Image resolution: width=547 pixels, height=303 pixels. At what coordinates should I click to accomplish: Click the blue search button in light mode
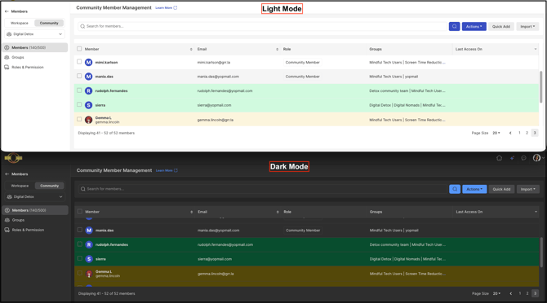(x=454, y=26)
